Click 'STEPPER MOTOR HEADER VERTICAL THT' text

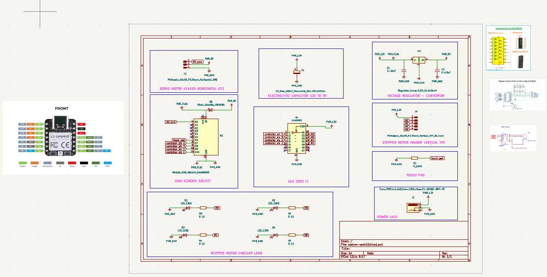click(413, 142)
